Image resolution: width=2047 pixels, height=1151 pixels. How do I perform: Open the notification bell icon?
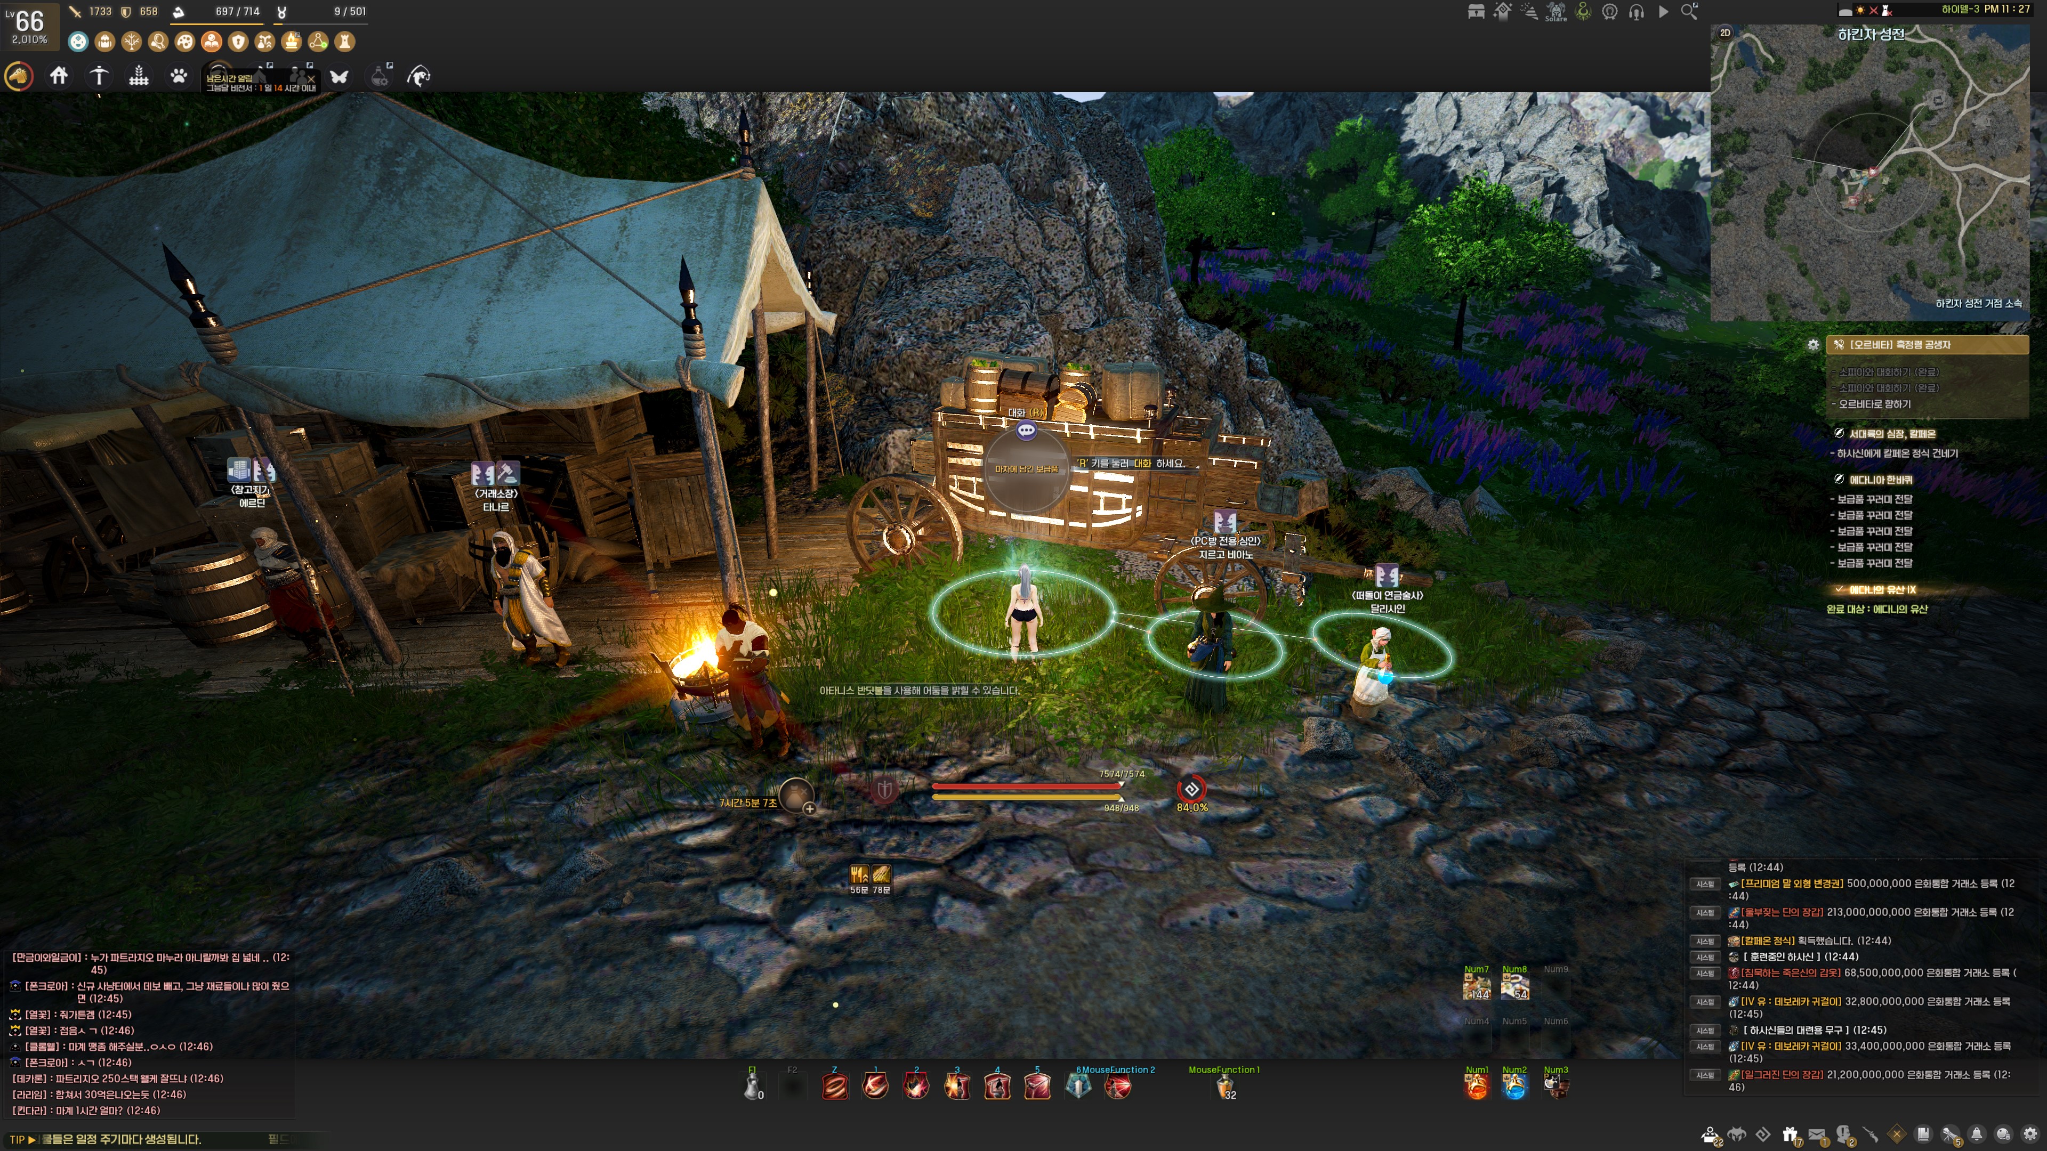click(x=1977, y=1135)
